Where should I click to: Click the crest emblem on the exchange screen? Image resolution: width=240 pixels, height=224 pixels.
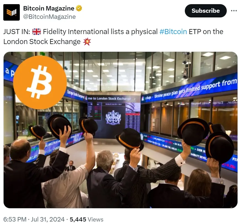(113, 118)
